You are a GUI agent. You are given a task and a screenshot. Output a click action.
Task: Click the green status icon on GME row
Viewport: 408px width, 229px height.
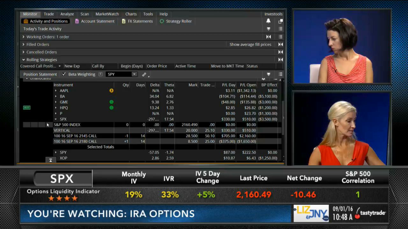pyautogui.click(x=112, y=102)
